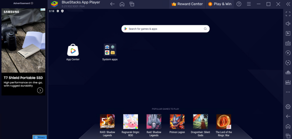Open Play & Win
Image resolution: width=292 pixels, height=139 pixels.
(220, 4)
